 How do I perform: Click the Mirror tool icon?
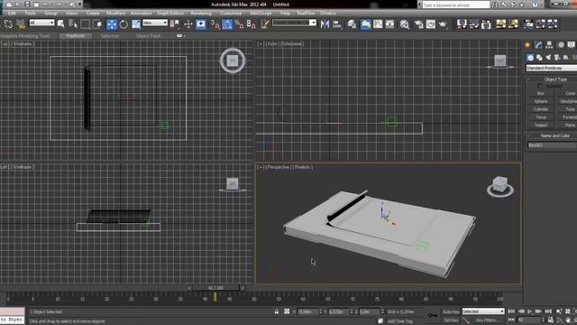pyautogui.click(x=325, y=24)
